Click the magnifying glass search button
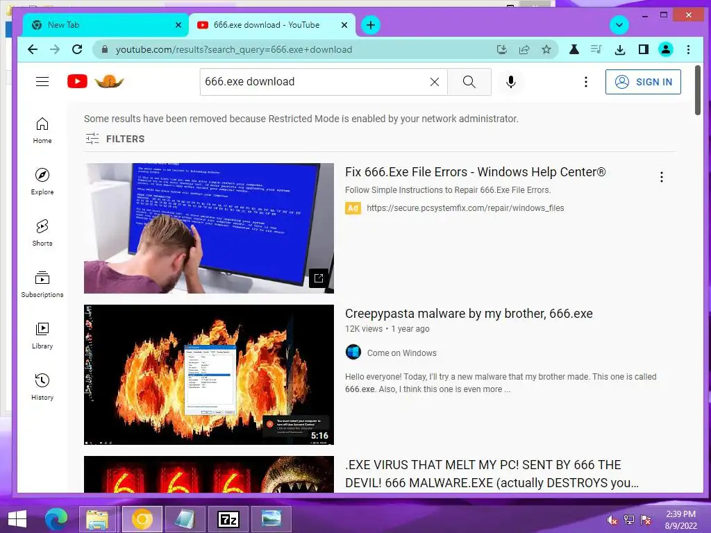 [x=469, y=82]
